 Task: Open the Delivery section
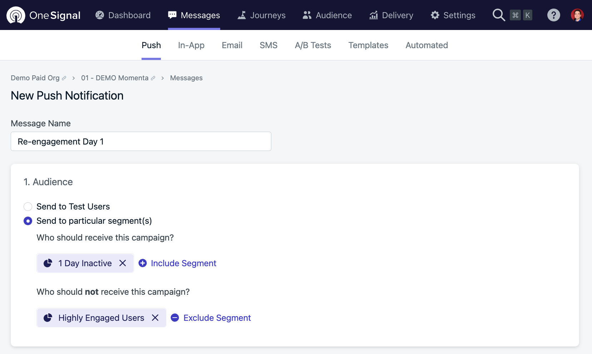click(391, 15)
